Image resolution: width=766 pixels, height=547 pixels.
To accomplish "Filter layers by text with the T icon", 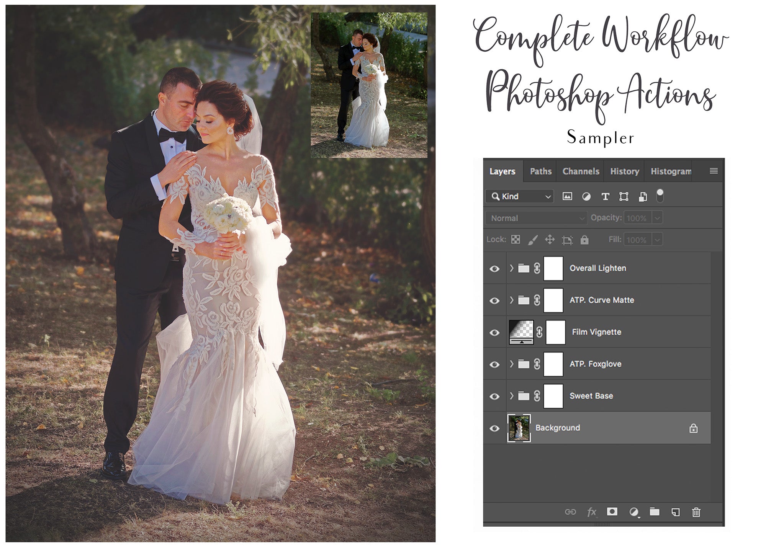I will pos(606,196).
